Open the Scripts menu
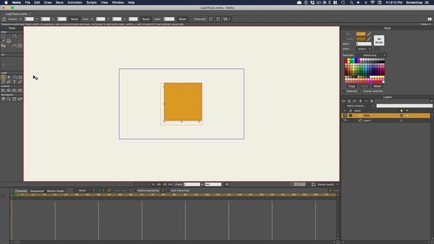This screenshot has width=434, height=244. [92, 3]
